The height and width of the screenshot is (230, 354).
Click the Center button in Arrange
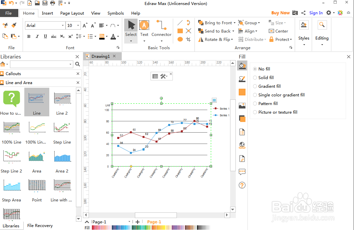(x=278, y=31)
